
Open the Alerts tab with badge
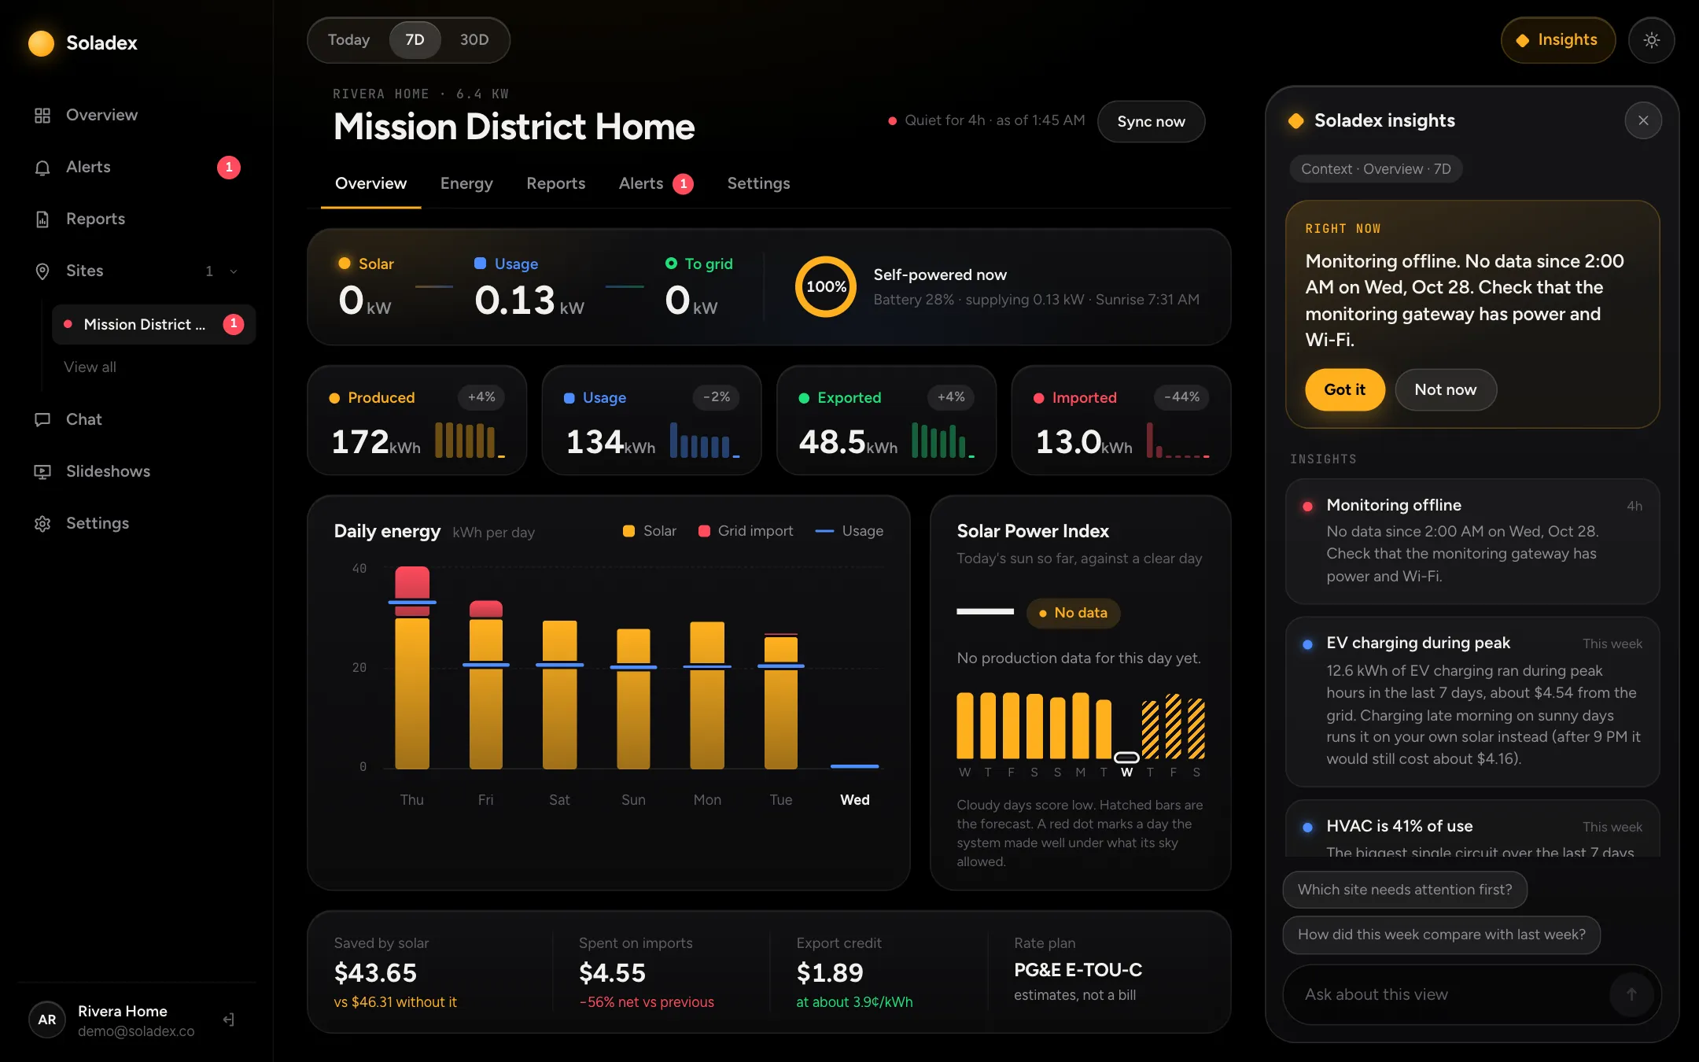tap(656, 183)
